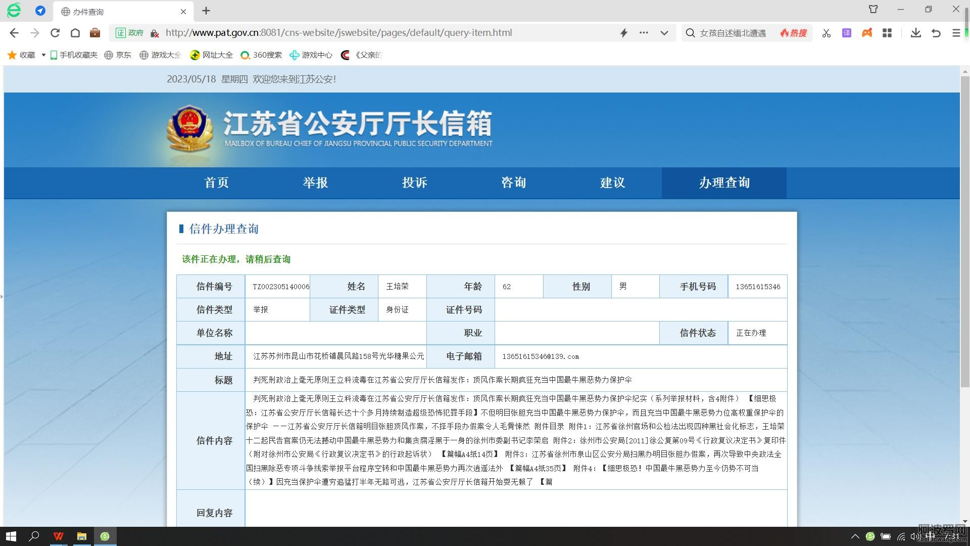Open the 游戏大全 bookmark

click(x=160, y=55)
